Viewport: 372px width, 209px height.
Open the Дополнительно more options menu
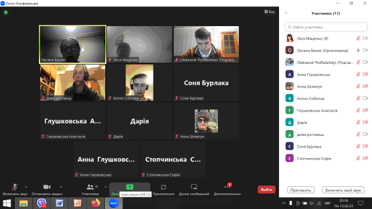tap(227, 189)
